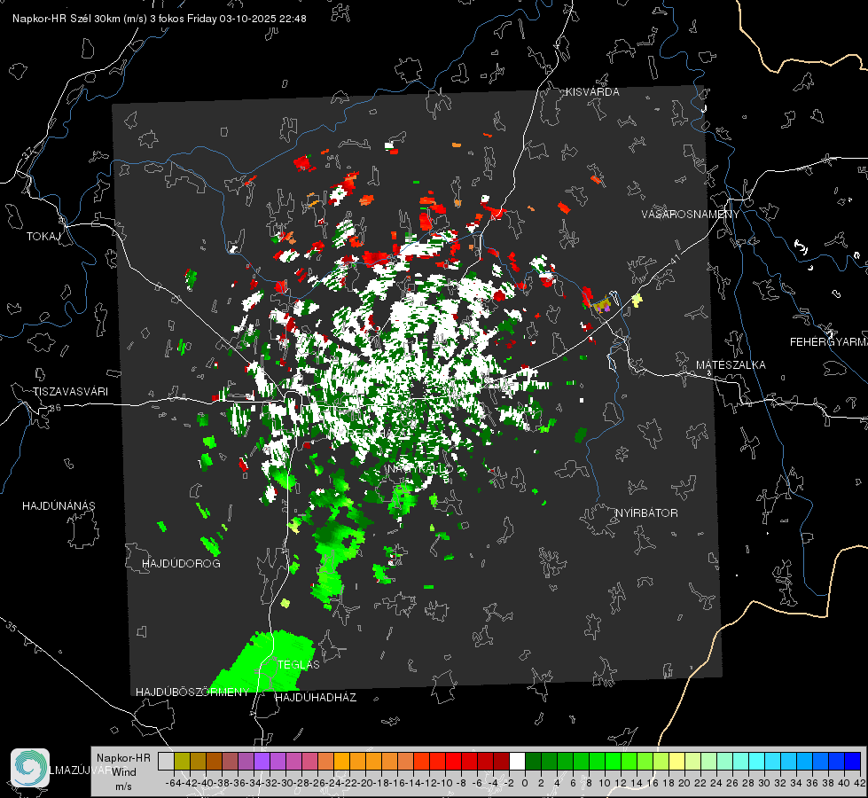Click the "Wind" legend label
This screenshot has height=798, width=868.
(x=123, y=772)
